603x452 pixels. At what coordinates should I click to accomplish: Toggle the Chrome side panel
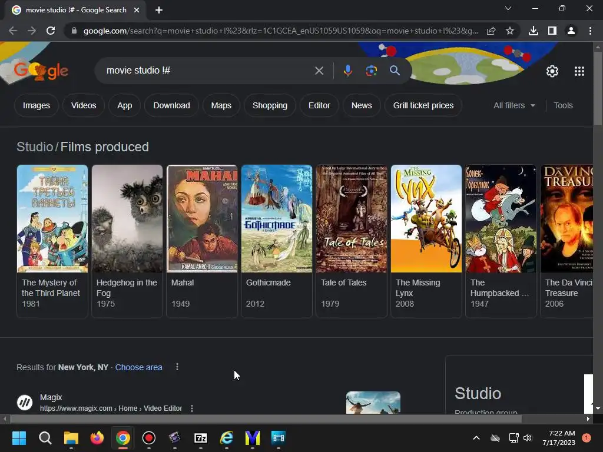tap(552, 31)
